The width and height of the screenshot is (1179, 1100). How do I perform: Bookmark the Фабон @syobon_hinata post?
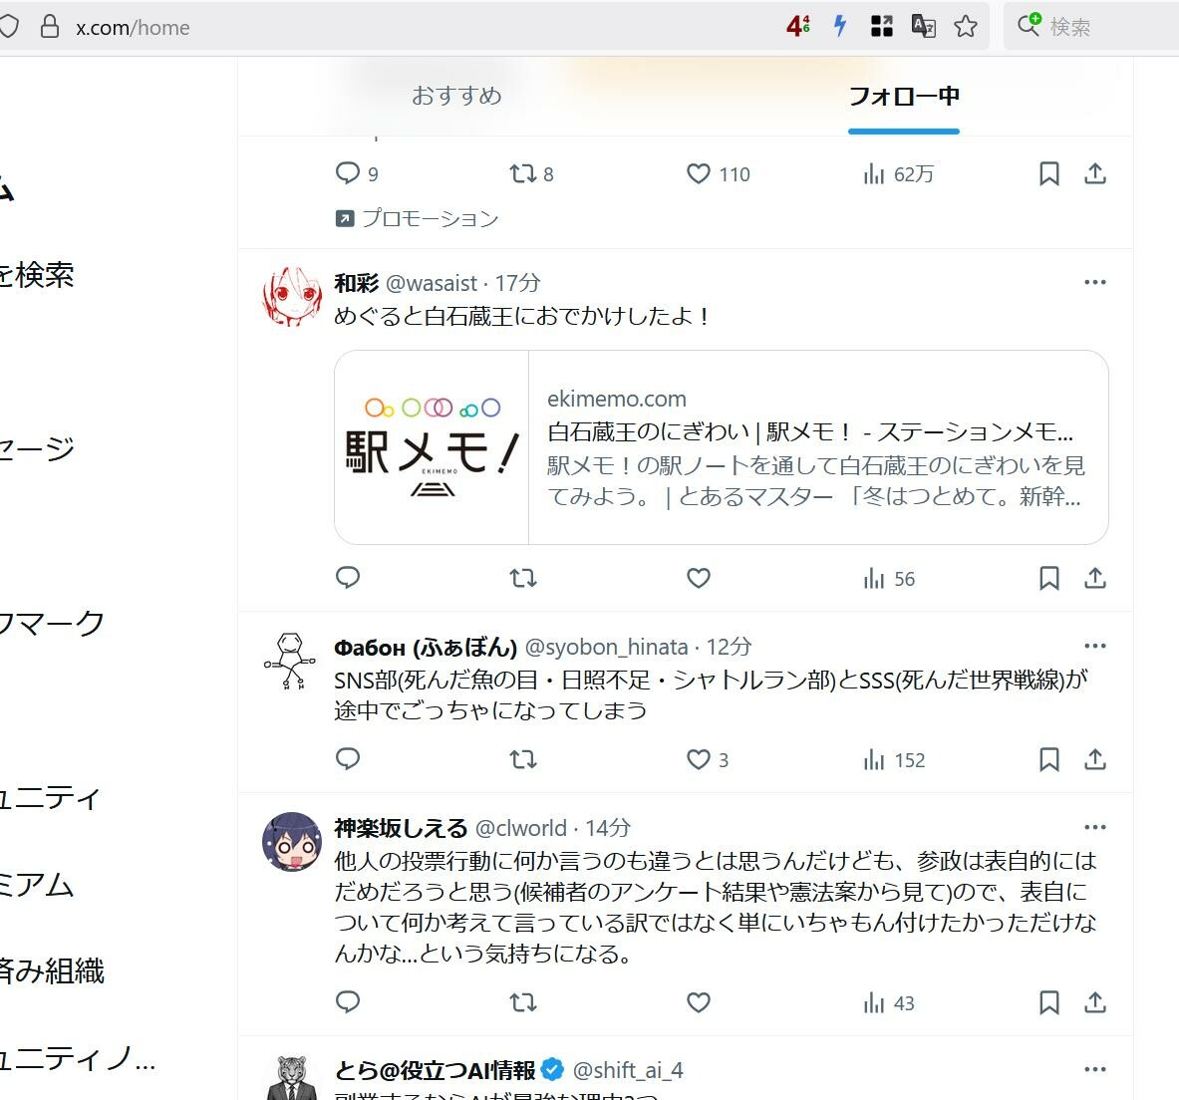point(1048,759)
